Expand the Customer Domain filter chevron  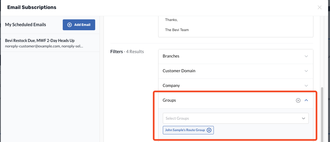coord(306,71)
